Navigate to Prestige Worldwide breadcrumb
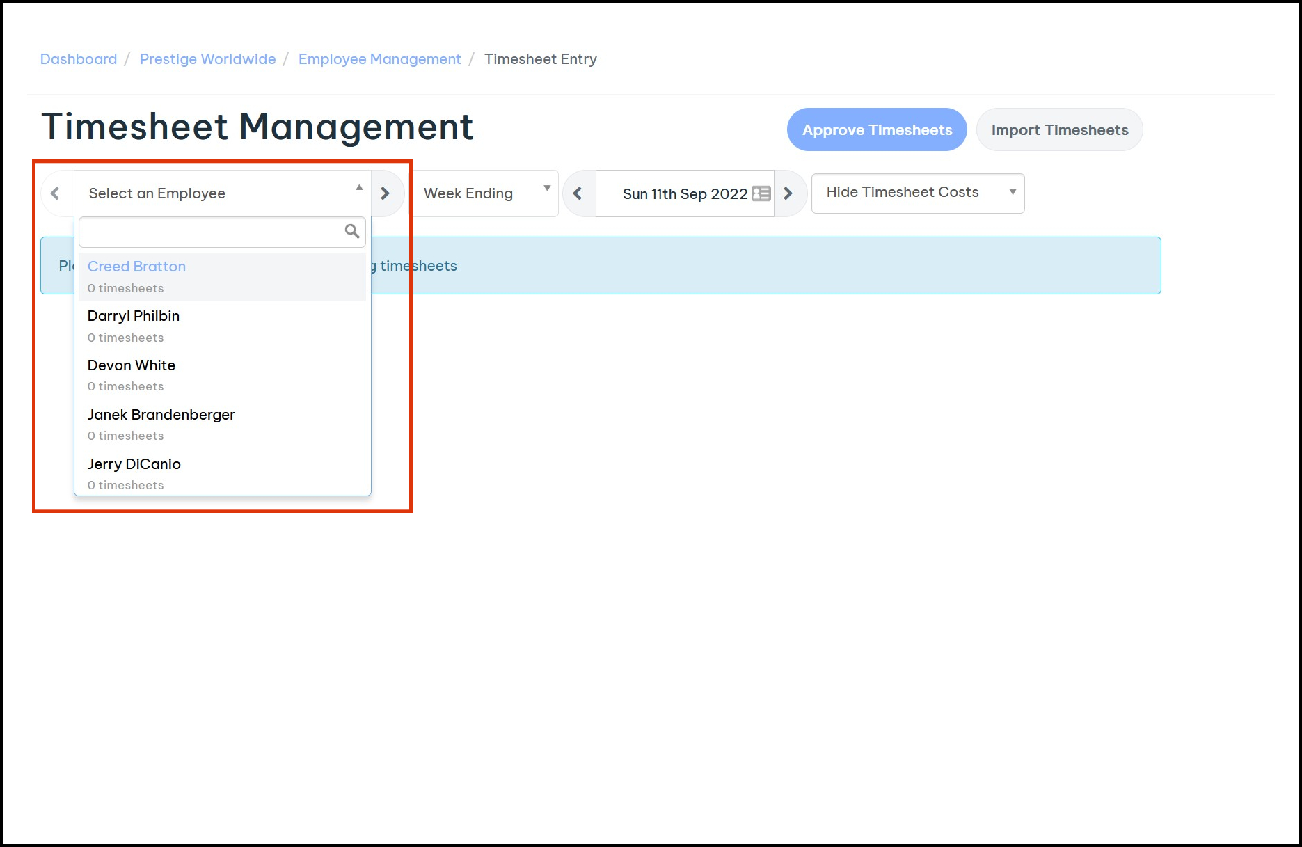This screenshot has width=1302, height=847. click(x=207, y=59)
